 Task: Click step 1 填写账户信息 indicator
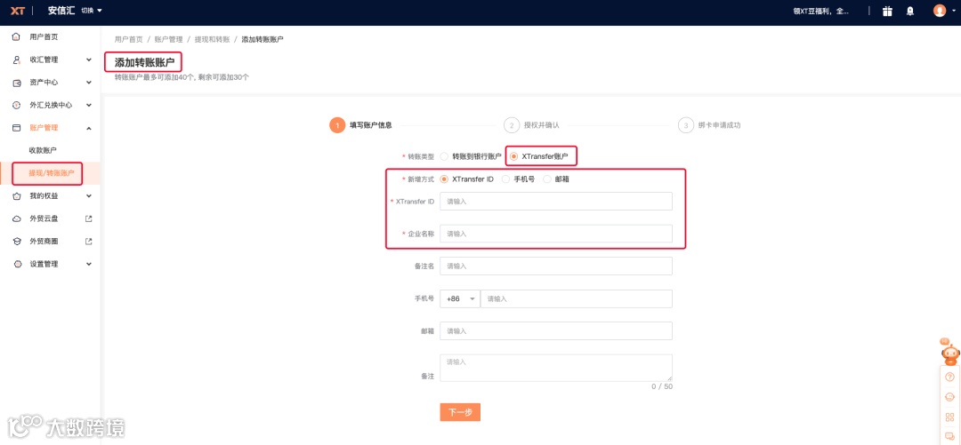point(361,125)
